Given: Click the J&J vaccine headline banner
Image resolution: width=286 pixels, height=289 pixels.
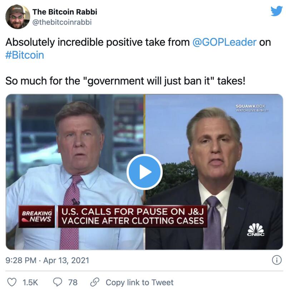Looking at the screenshot, I should pyautogui.click(x=132, y=216).
